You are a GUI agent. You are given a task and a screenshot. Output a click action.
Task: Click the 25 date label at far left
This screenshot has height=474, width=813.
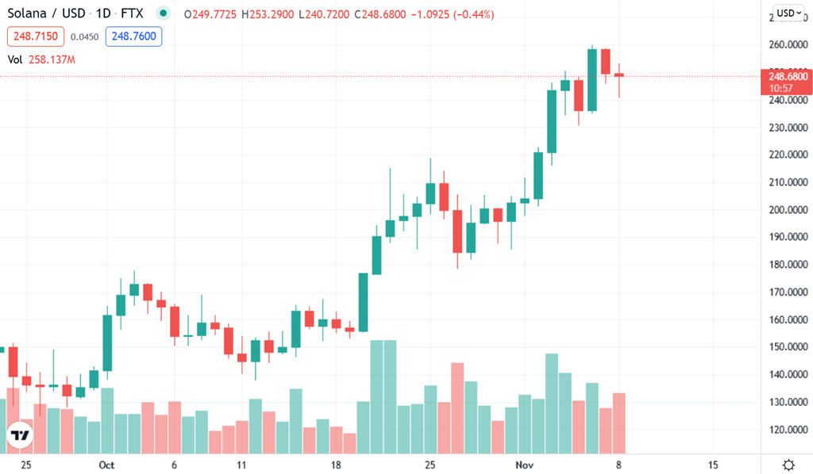pos(26,464)
